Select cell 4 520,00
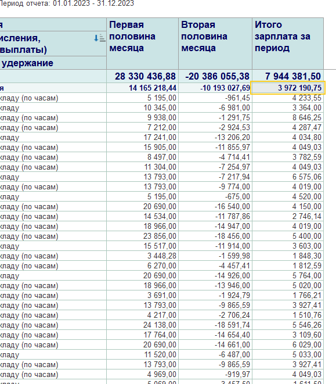Viewport: 336px width, 384px height. pos(288,196)
